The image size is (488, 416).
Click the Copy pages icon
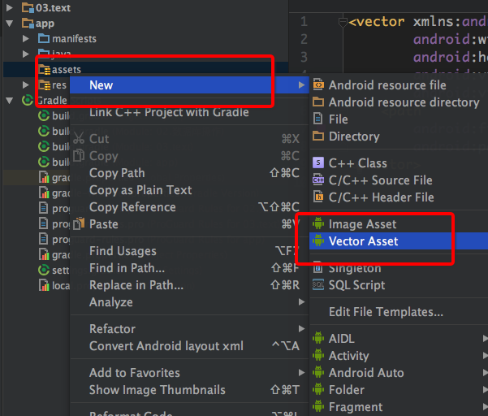click(79, 155)
